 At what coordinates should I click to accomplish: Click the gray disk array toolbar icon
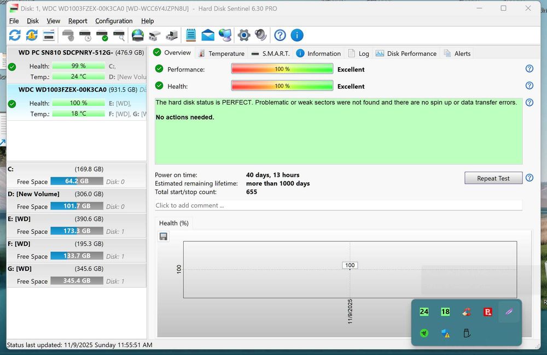click(155, 35)
